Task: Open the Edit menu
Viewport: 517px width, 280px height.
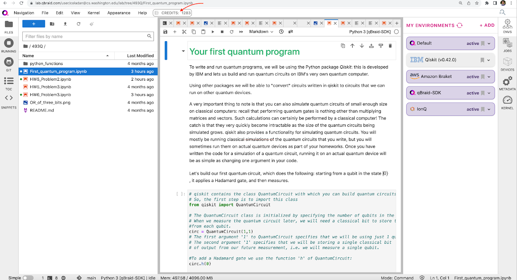Action: [x=60, y=13]
